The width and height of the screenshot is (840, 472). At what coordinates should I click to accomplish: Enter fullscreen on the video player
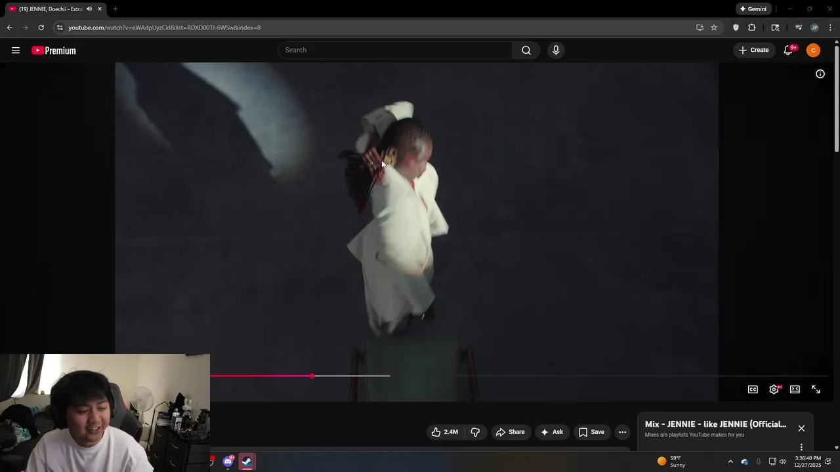pyautogui.click(x=816, y=389)
